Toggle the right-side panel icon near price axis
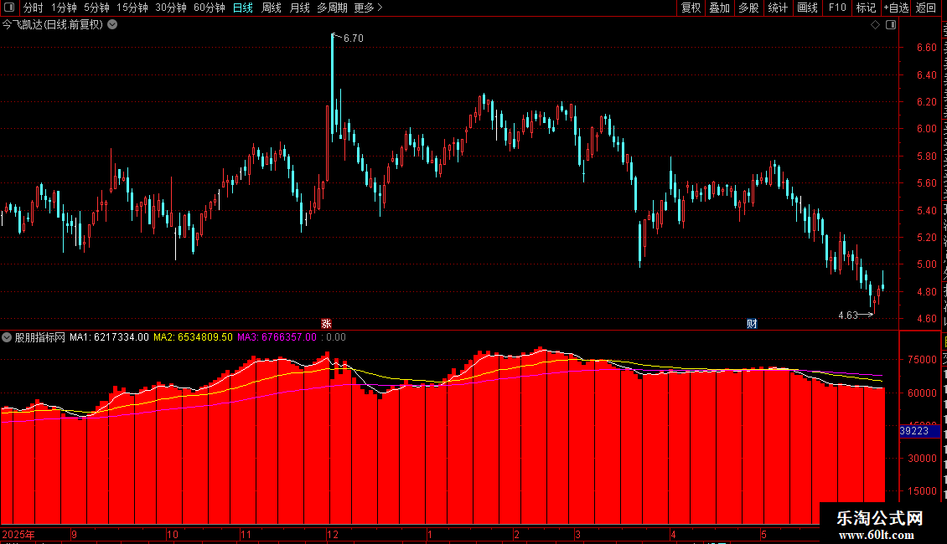The image size is (947, 544). (891, 25)
